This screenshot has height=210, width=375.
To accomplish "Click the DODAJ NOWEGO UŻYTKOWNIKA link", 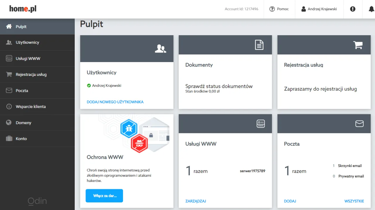I will [115, 102].
